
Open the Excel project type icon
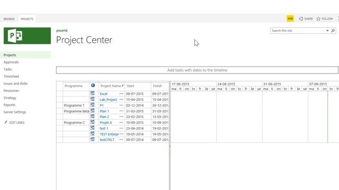point(92,93)
